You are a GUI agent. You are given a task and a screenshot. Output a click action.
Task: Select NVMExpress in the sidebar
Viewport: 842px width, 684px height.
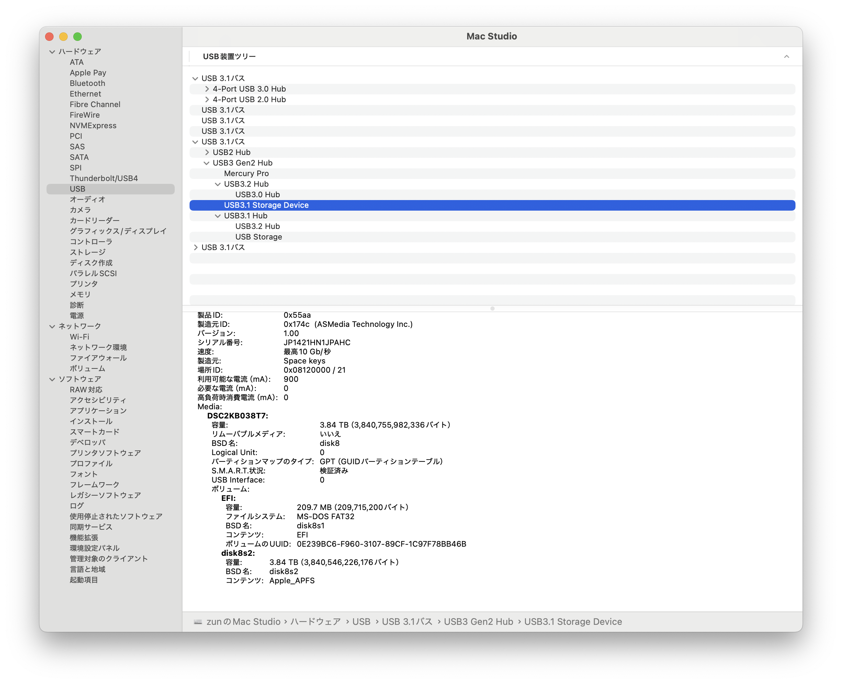coord(93,126)
